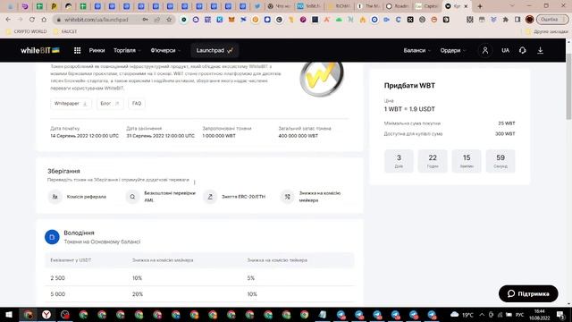Open the Twitter browser tab
Image resolution: width=572 pixels, height=322 pixels.
[257, 6]
